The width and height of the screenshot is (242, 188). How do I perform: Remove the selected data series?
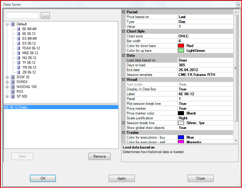[99, 156]
